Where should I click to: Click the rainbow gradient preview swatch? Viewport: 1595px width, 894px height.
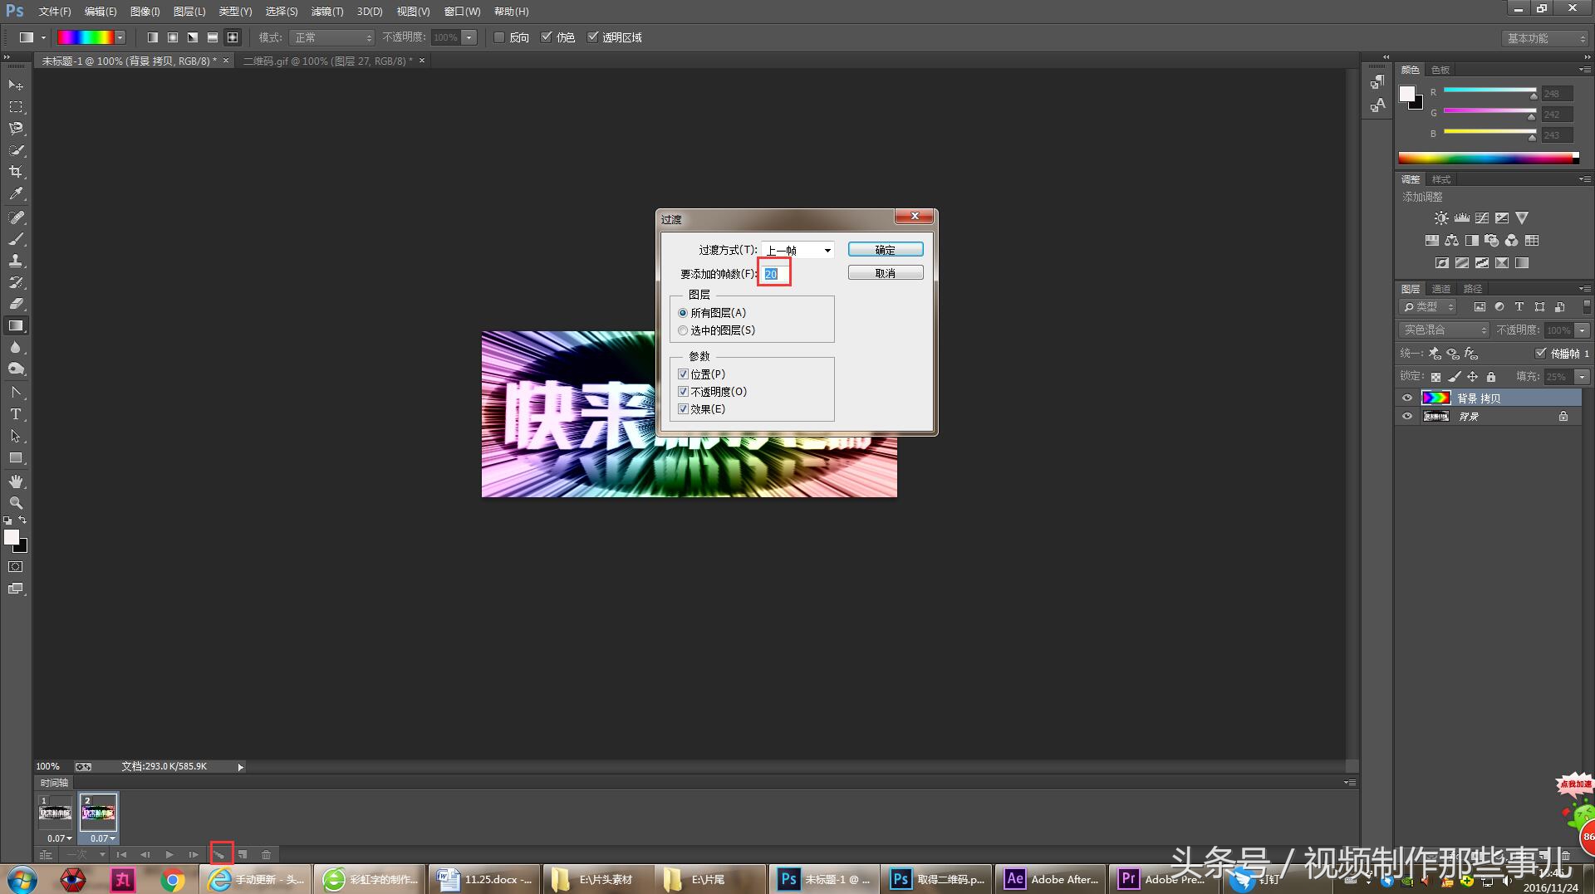(x=86, y=37)
